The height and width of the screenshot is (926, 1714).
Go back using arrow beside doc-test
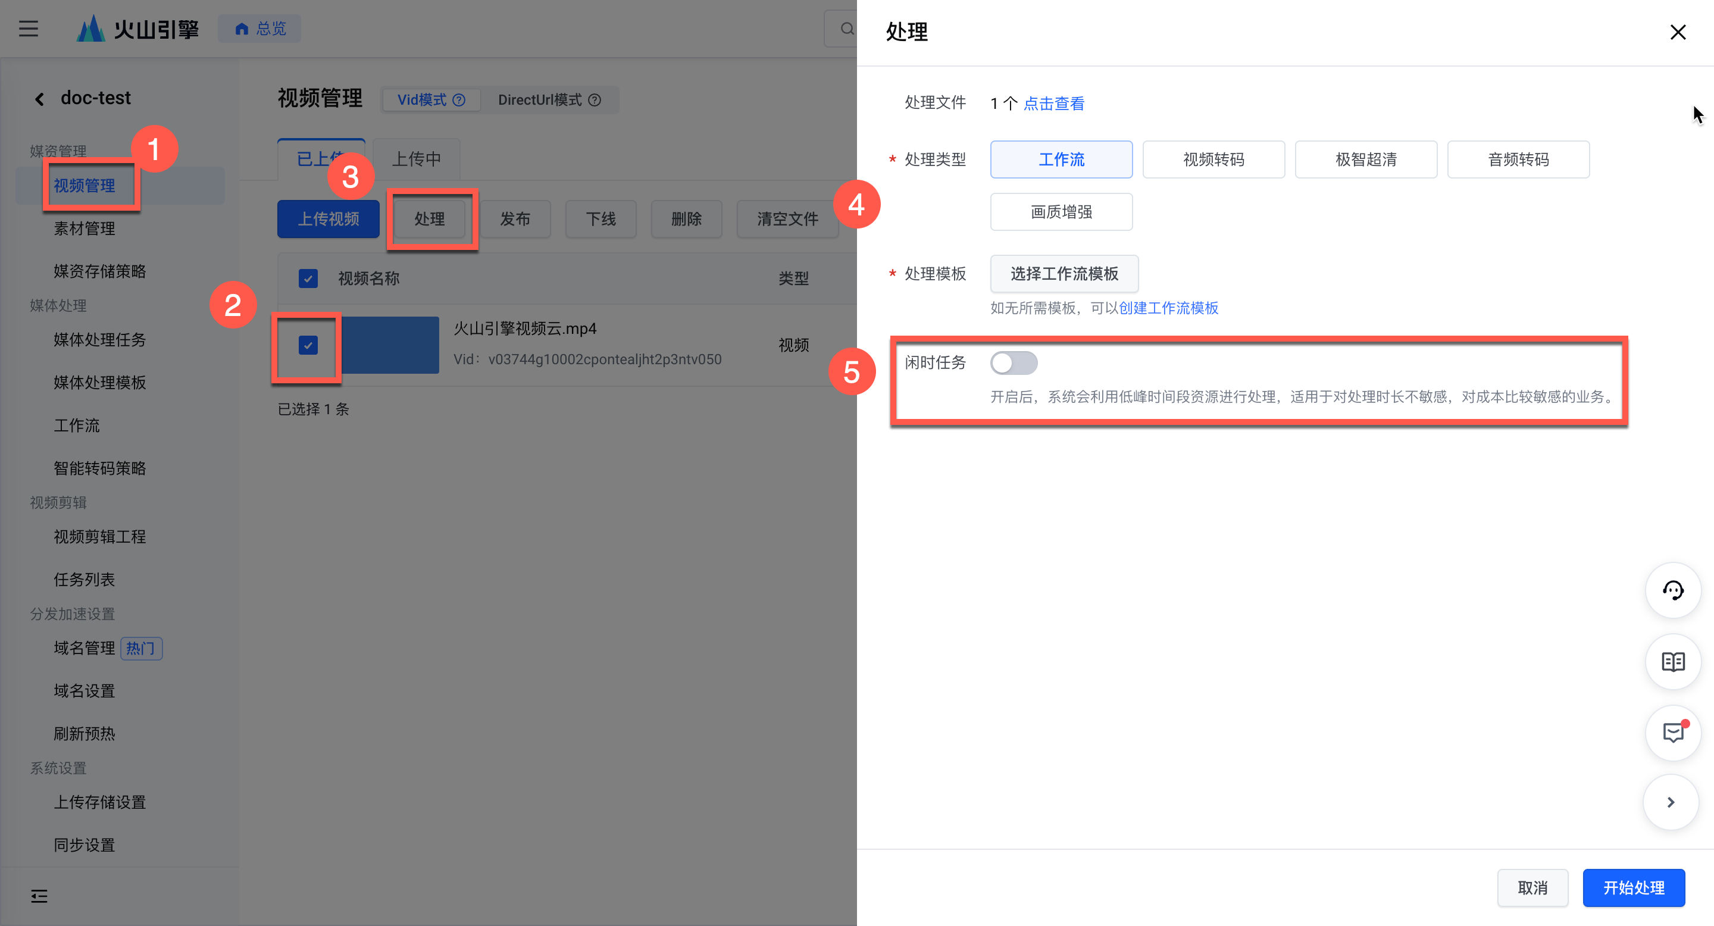pos(39,99)
